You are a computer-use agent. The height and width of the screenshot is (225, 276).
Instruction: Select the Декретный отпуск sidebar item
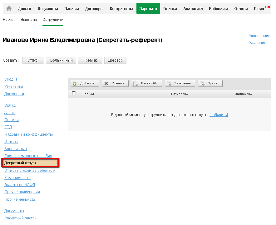coord(30,163)
